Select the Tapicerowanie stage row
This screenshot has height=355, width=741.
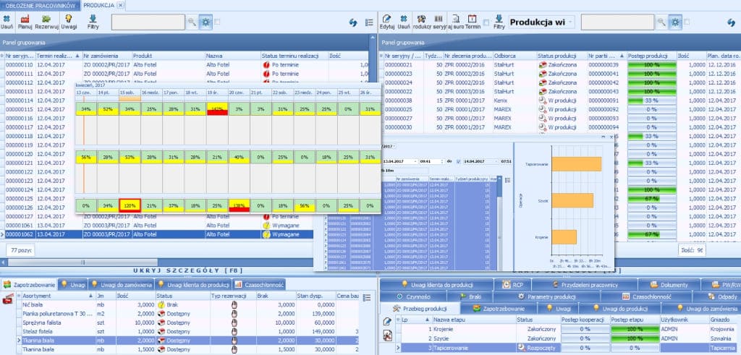[x=567, y=348]
